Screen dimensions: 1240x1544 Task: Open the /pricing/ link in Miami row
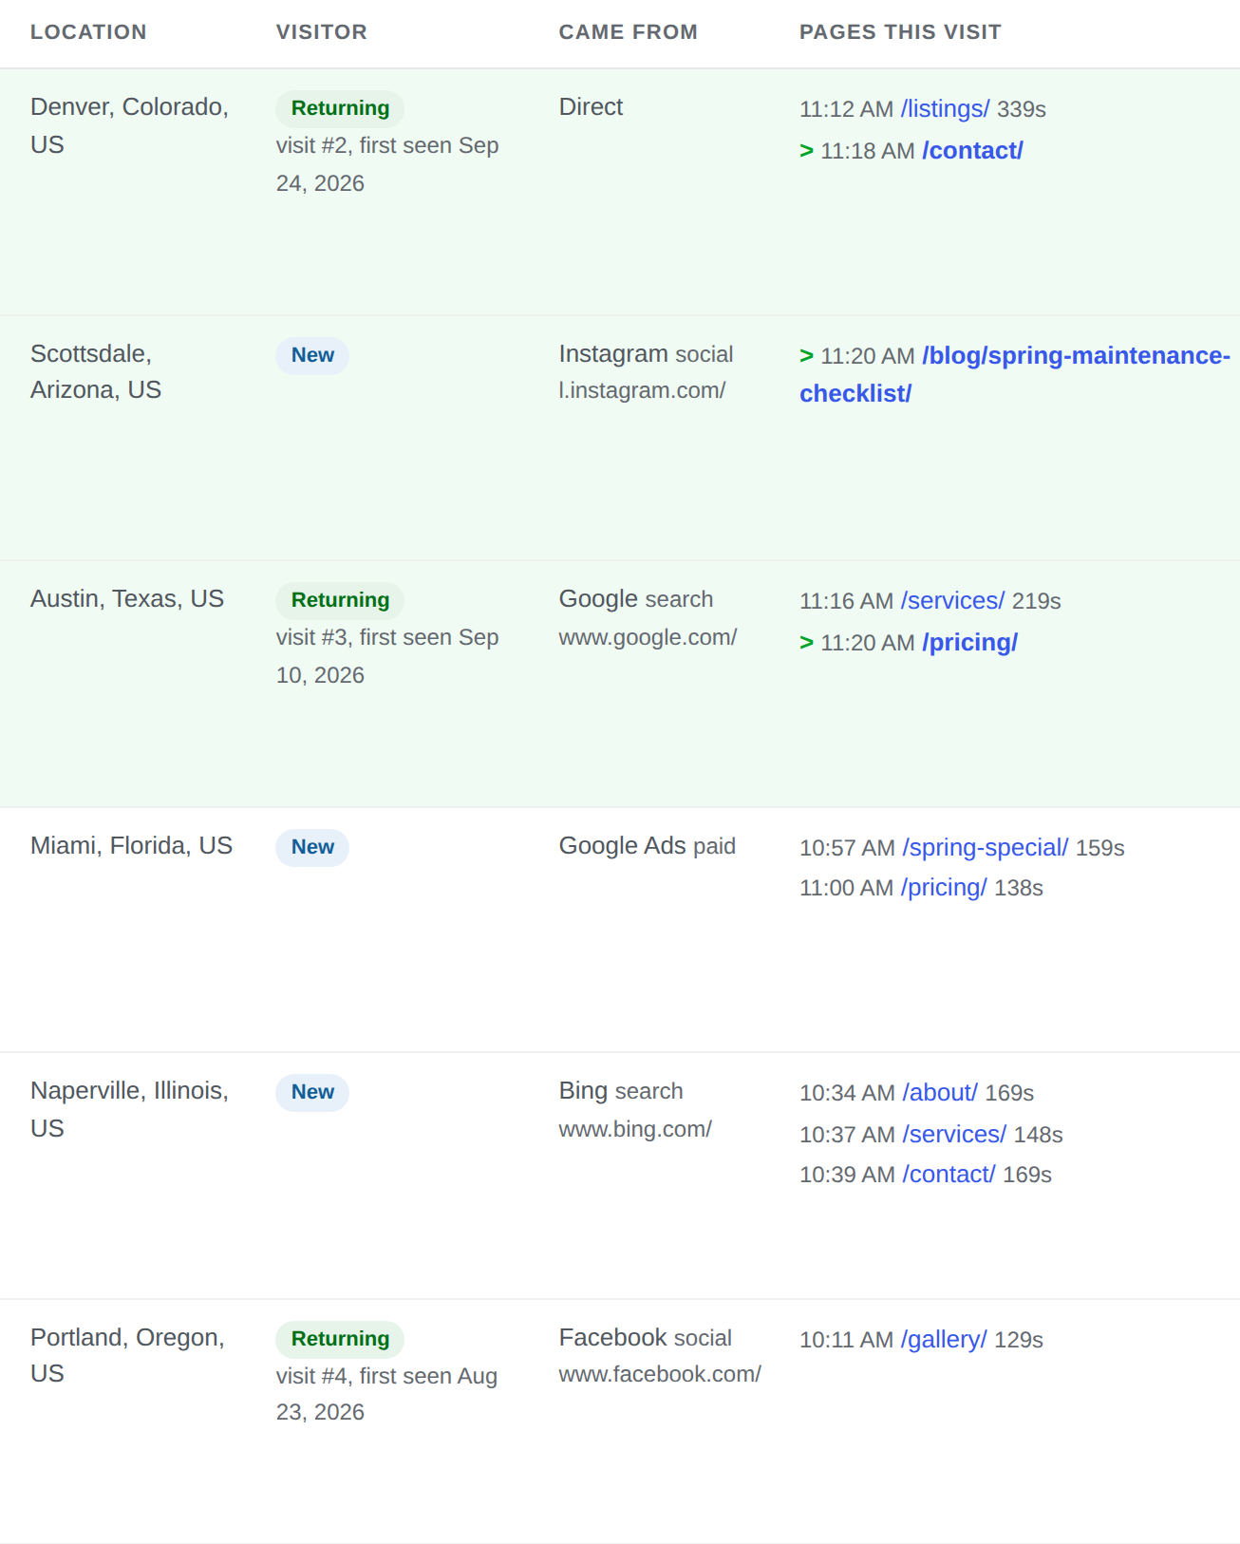point(944,888)
